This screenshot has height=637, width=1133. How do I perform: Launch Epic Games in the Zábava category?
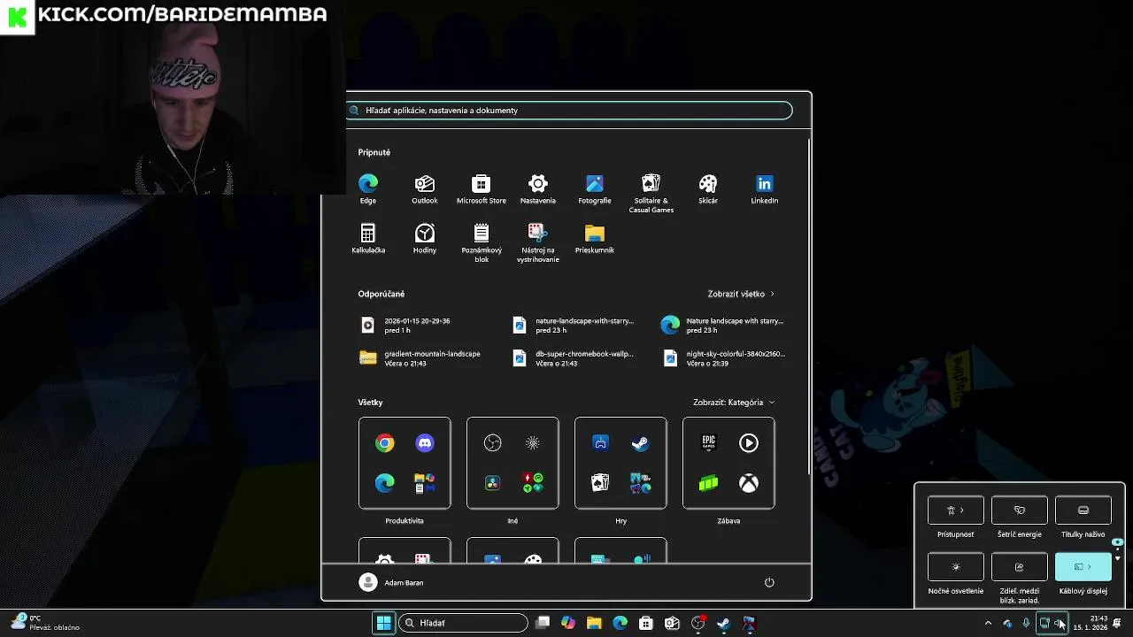pyautogui.click(x=708, y=443)
